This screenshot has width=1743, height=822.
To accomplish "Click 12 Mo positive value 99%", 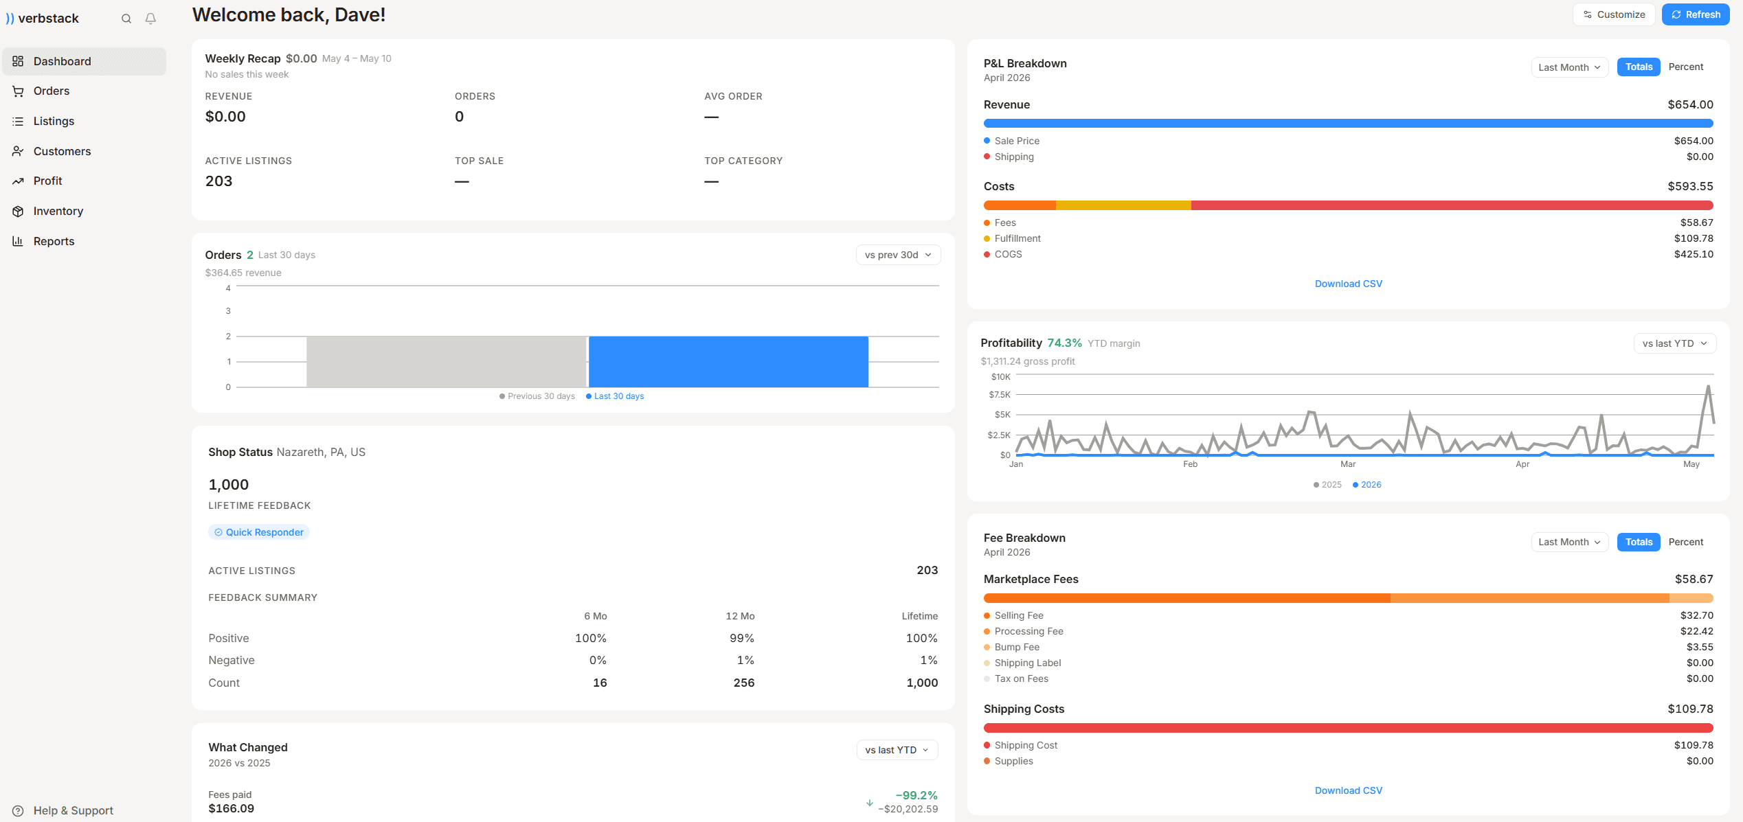I will point(741,638).
